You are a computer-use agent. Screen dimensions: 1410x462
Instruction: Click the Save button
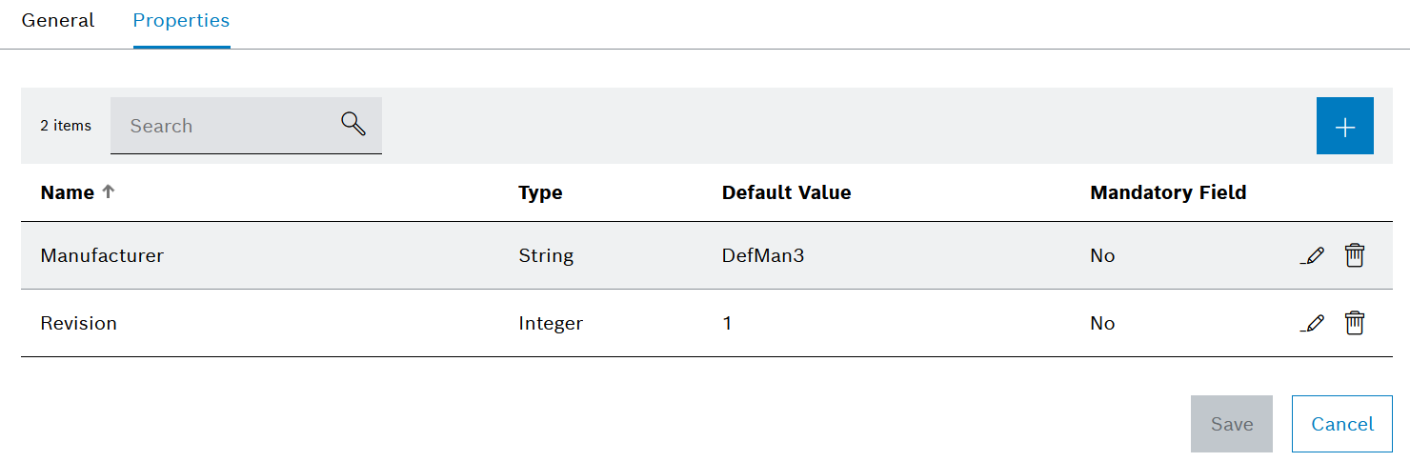pyautogui.click(x=1232, y=424)
